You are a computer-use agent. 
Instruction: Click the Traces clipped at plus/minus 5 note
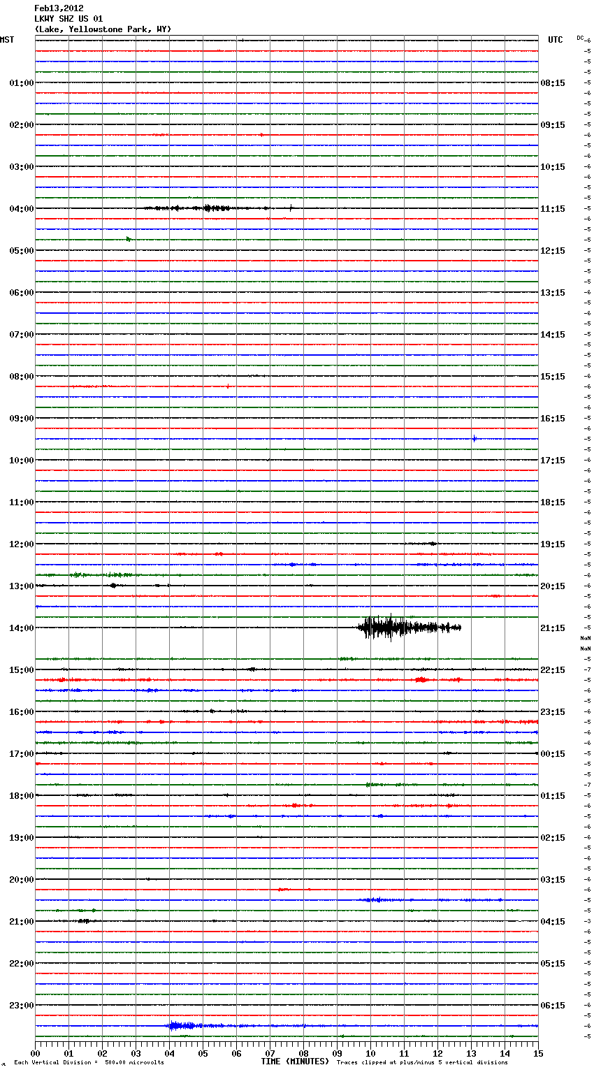pos(422,1063)
